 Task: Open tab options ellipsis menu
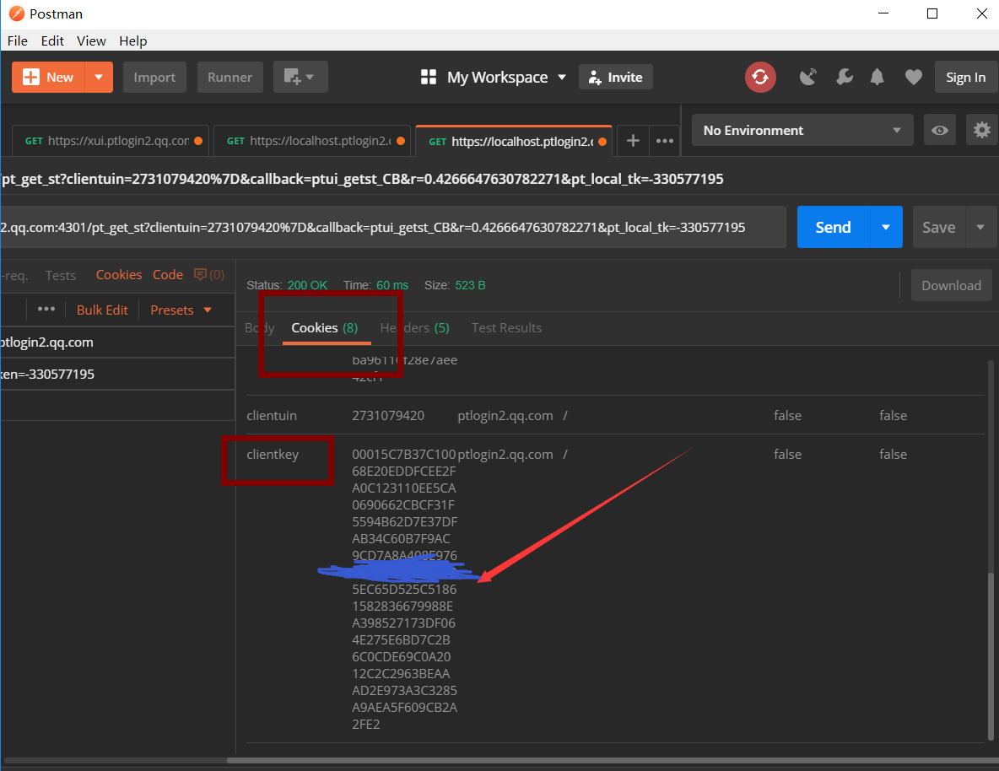pyautogui.click(x=665, y=141)
